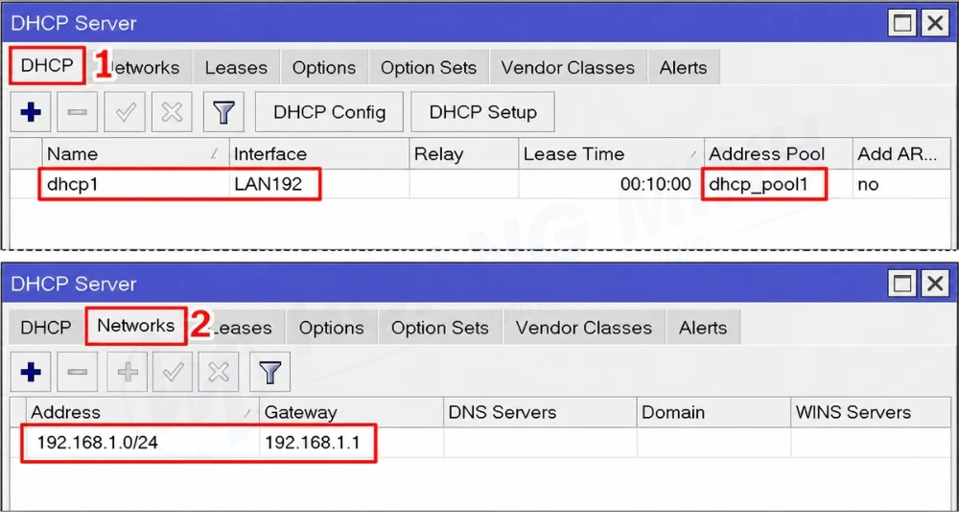The image size is (959, 527).
Task: Open the Options tab in top window
Action: pyautogui.click(x=323, y=67)
